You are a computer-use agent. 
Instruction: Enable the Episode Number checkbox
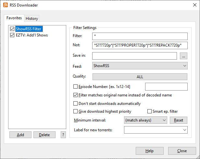(x=75, y=87)
